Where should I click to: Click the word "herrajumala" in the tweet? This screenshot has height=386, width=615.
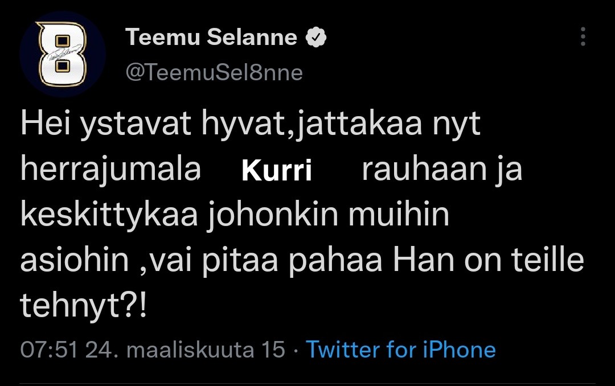coord(110,170)
